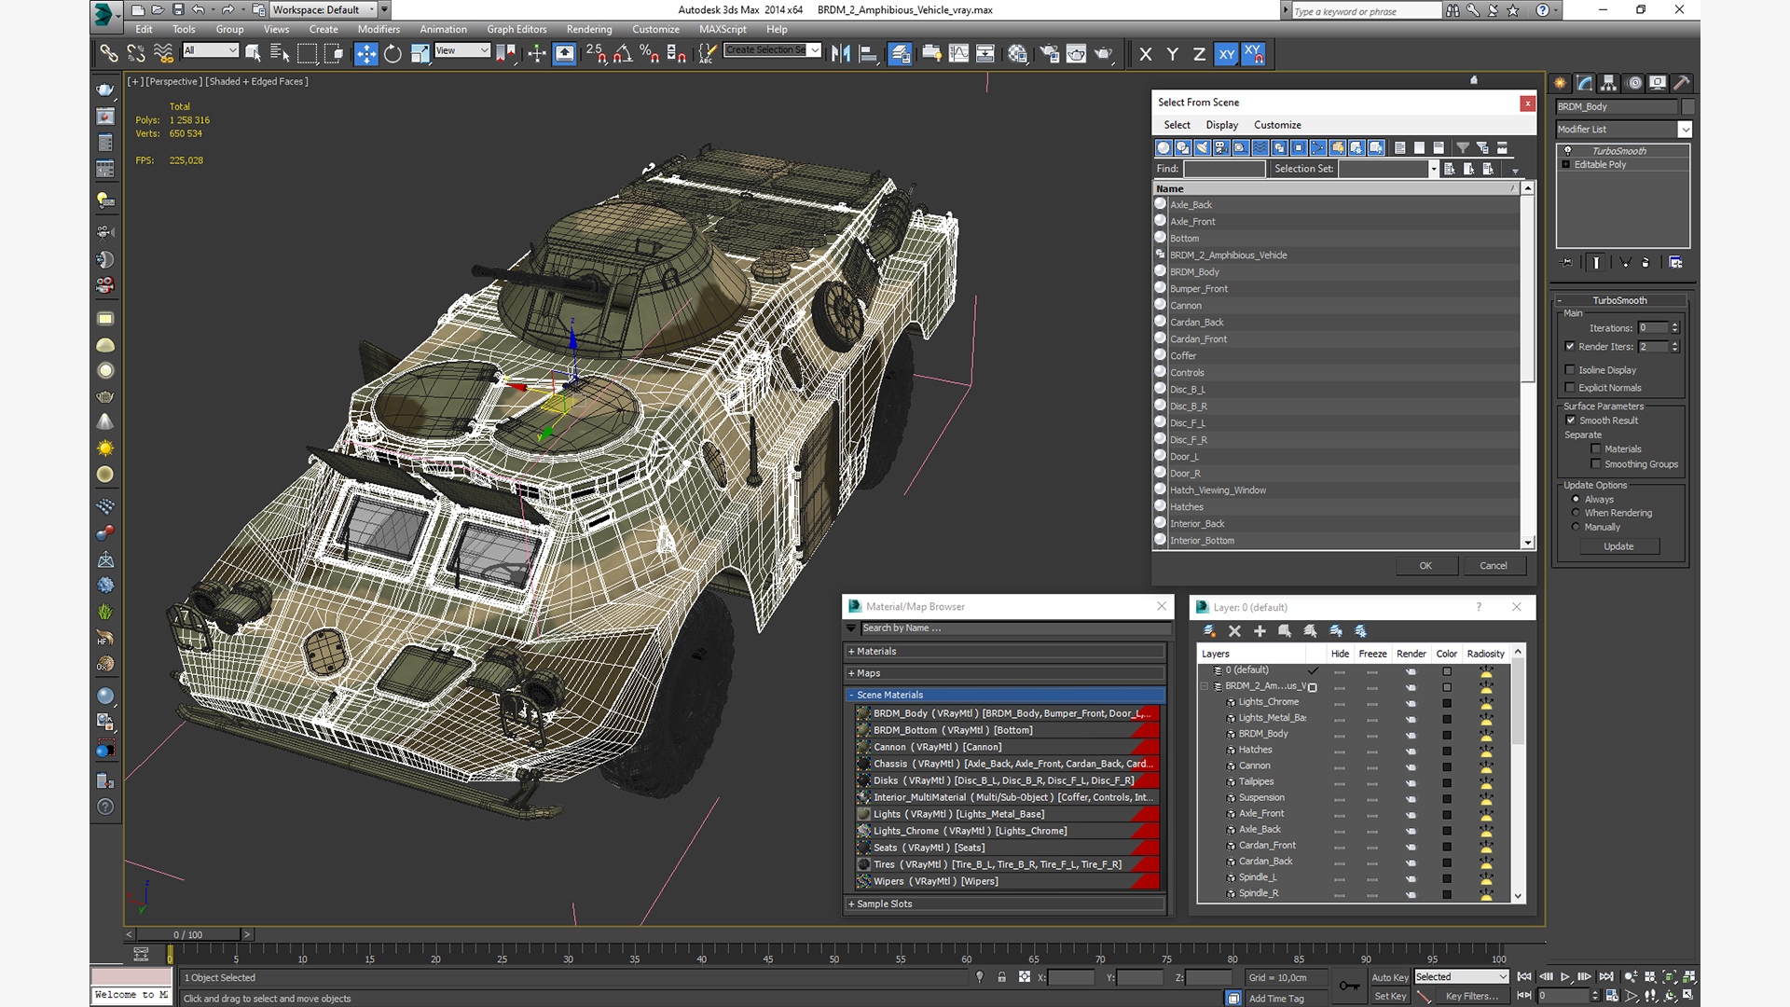Click Create New Layer icon in Layer dialog
Image resolution: width=1790 pixels, height=1007 pixels.
tap(1209, 631)
